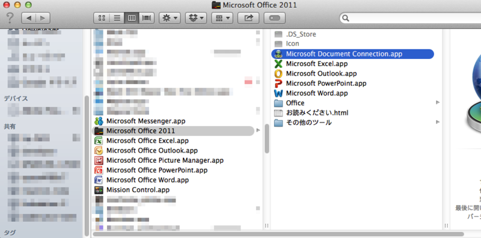Click the デバイス sidebar heading
Viewport: 481px width, 238px height.
click(x=16, y=99)
